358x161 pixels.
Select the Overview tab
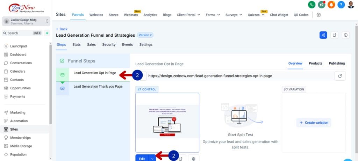(295, 64)
